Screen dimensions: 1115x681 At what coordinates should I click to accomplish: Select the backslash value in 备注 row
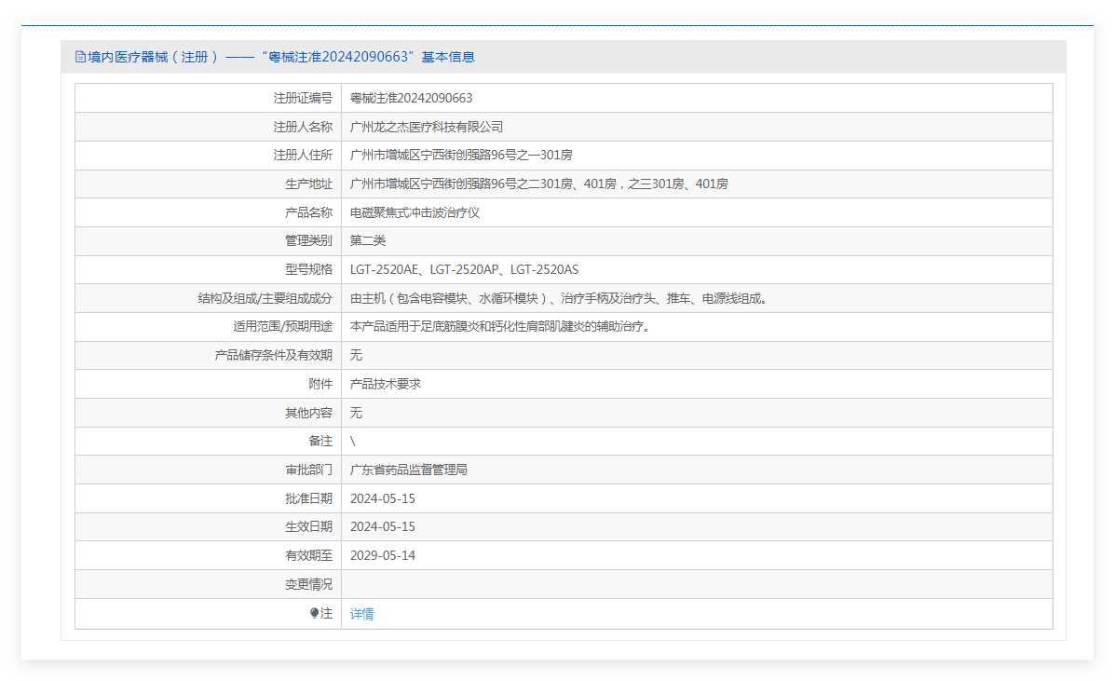353,442
